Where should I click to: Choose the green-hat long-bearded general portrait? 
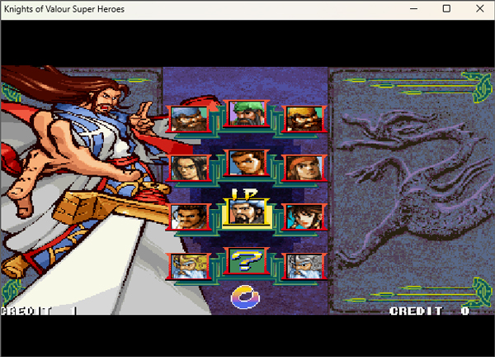tap(247, 113)
